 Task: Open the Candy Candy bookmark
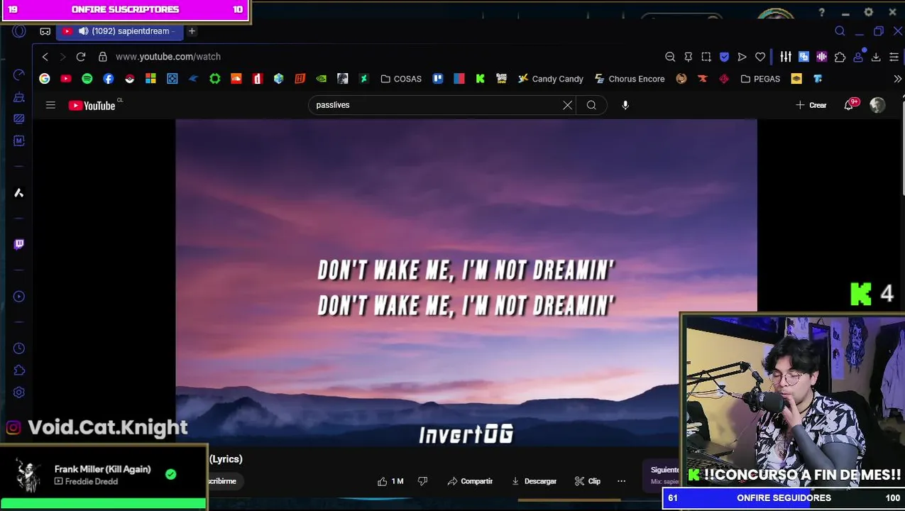coord(551,79)
